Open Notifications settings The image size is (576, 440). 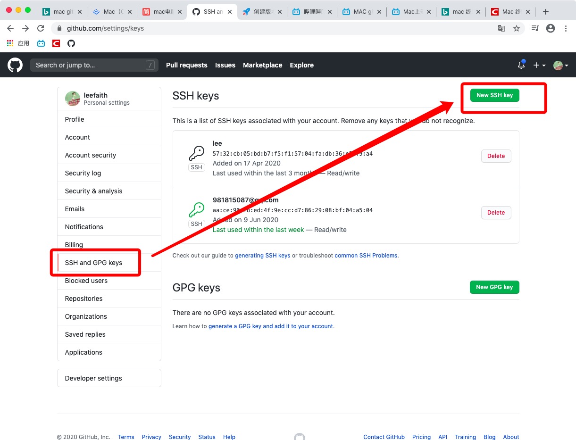click(x=109, y=227)
